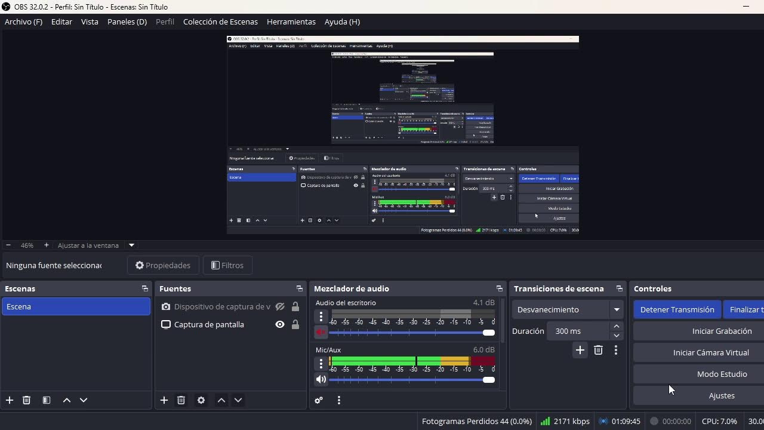The image size is (764, 430).
Task: Open the Paneles (D) menu
Action: coord(127,21)
